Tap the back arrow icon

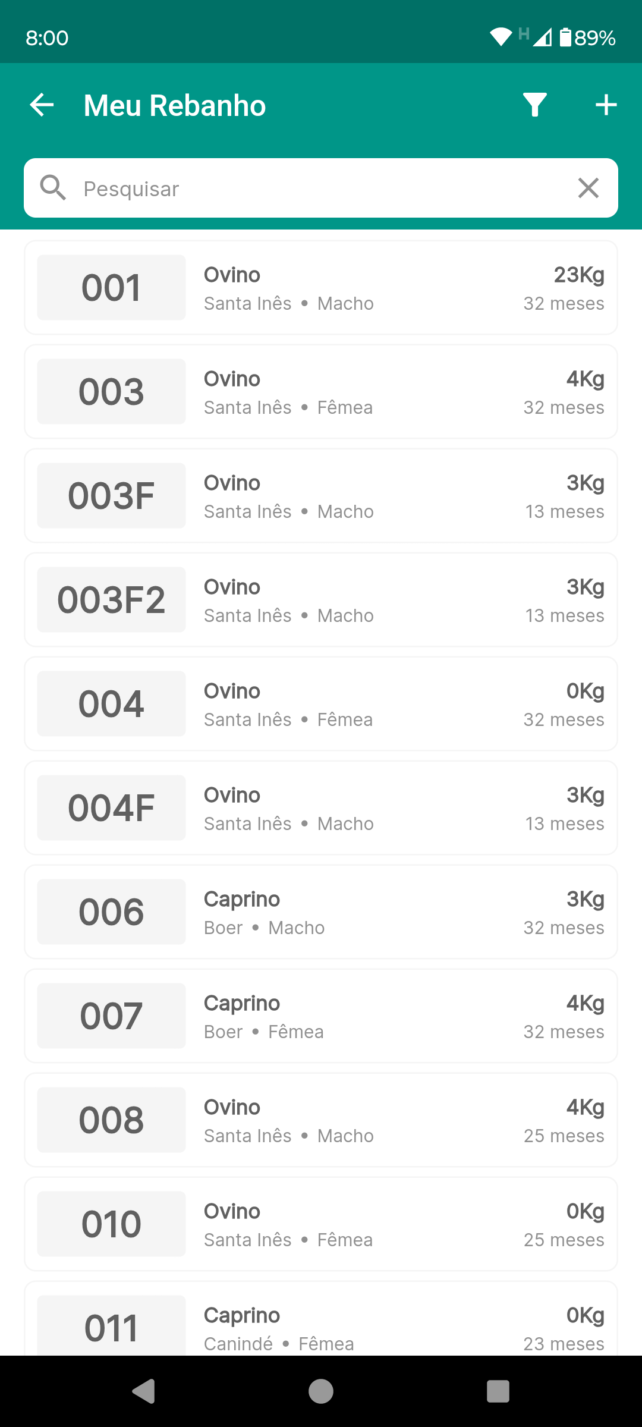click(42, 105)
